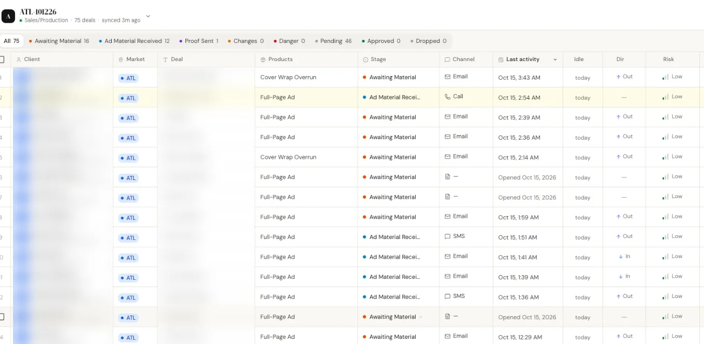Click the Client column header label

click(32, 59)
